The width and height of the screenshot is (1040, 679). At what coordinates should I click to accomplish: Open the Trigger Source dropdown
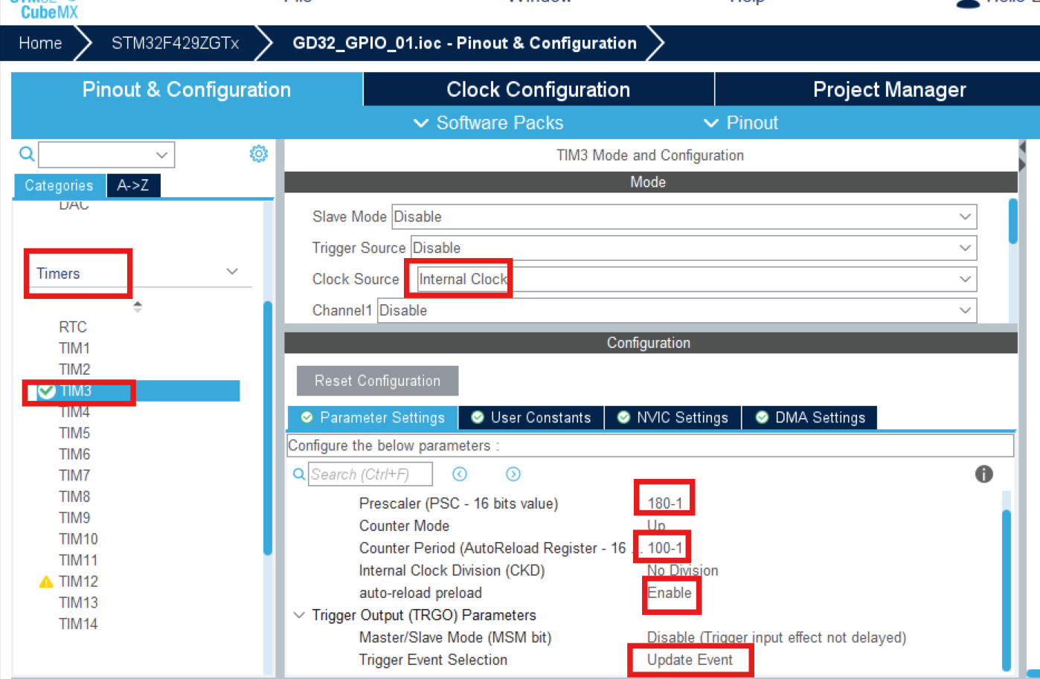pos(693,248)
